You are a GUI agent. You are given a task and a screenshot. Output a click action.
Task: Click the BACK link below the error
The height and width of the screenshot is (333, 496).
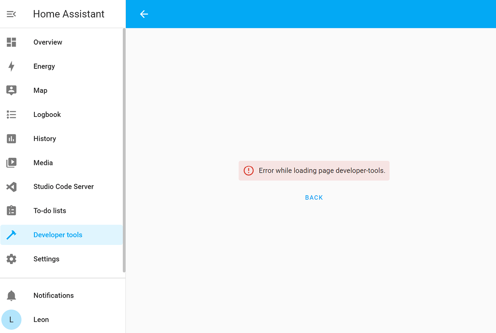314,197
